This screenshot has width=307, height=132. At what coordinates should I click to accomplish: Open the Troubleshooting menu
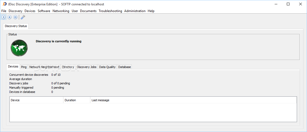point(110,11)
